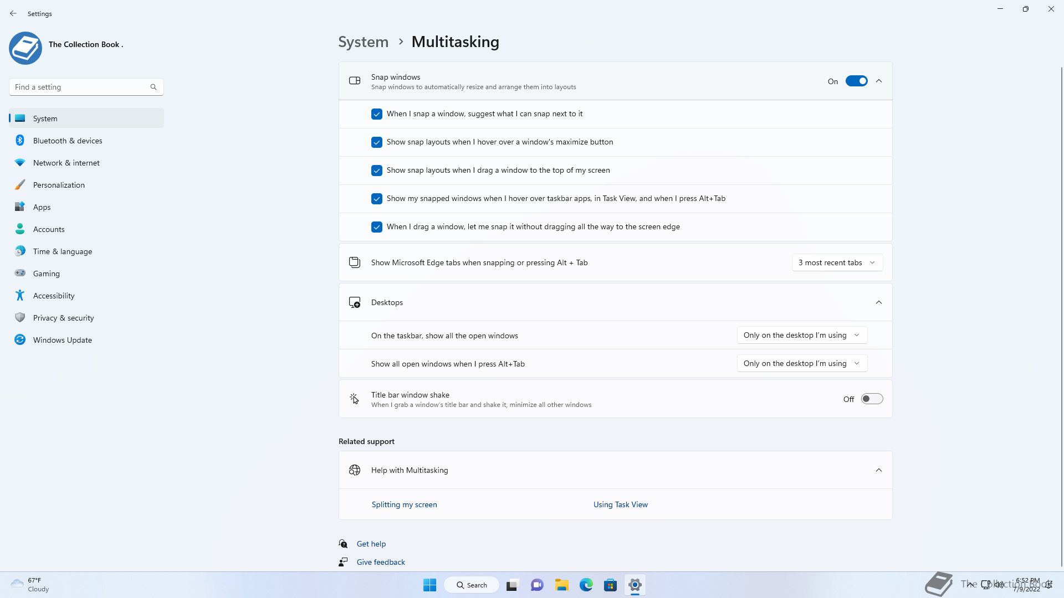
Task: Uncheck show snap layouts when dragging to top
Action: coord(377,171)
